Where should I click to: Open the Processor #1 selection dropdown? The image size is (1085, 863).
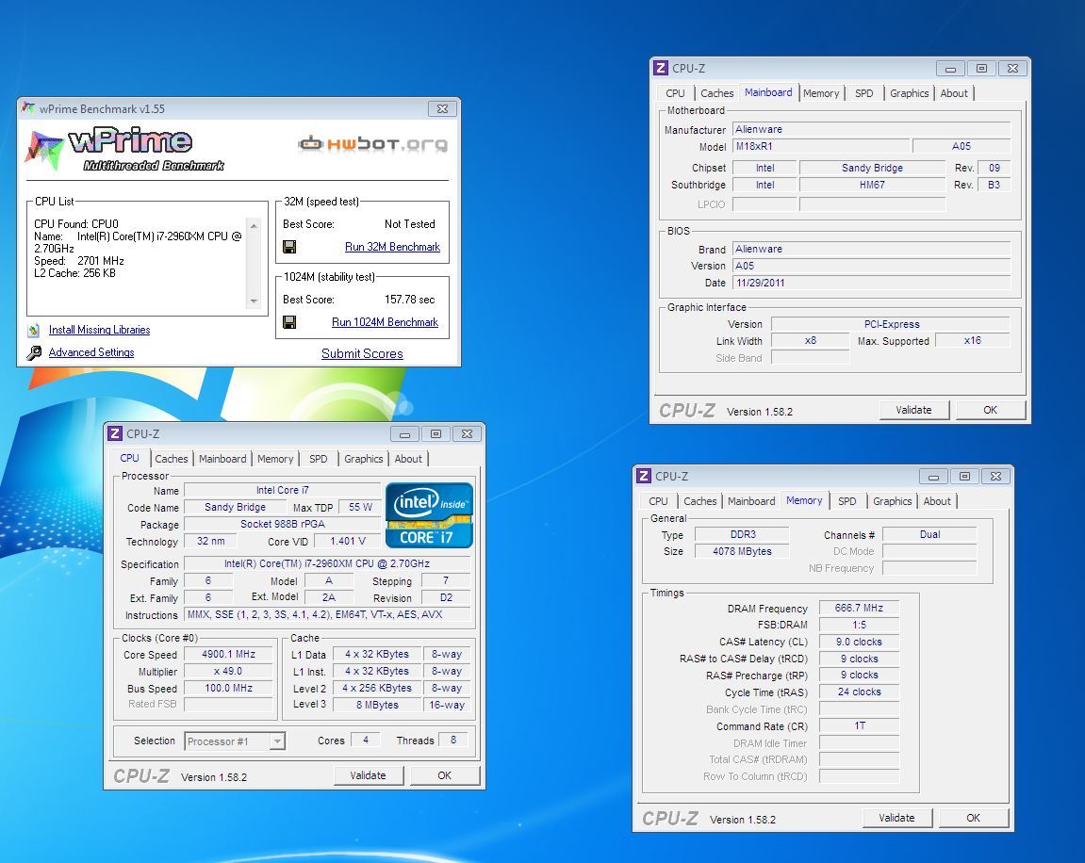pos(277,741)
